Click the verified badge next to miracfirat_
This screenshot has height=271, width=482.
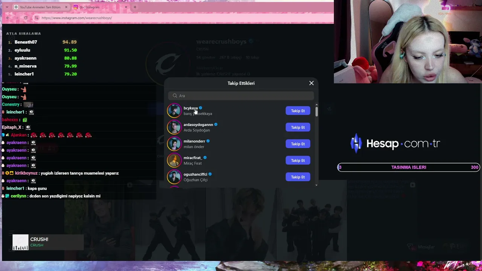[205, 158]
